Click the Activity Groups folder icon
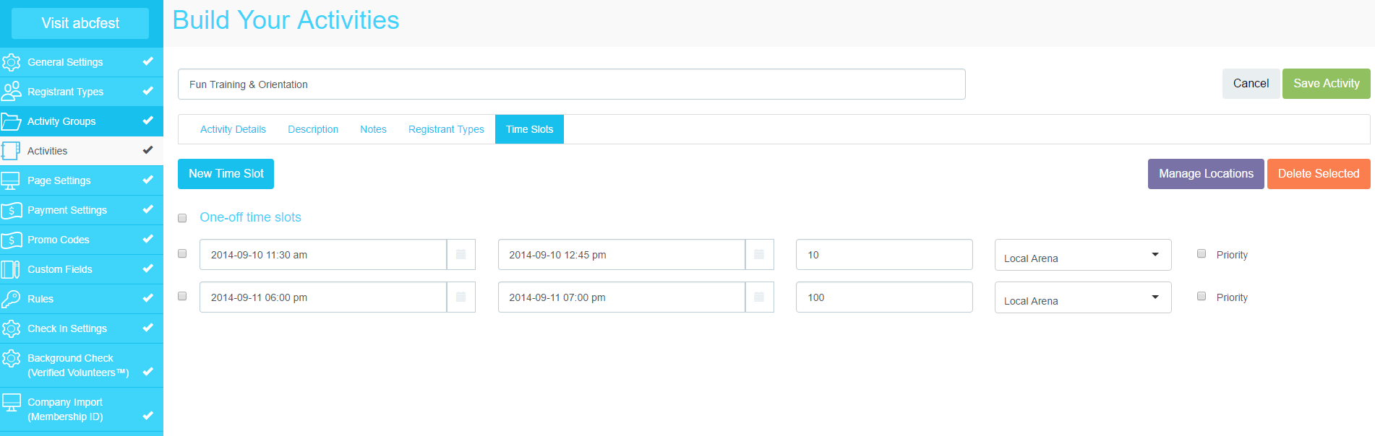The image size is (1375, 436). click(x=11, y=121)
